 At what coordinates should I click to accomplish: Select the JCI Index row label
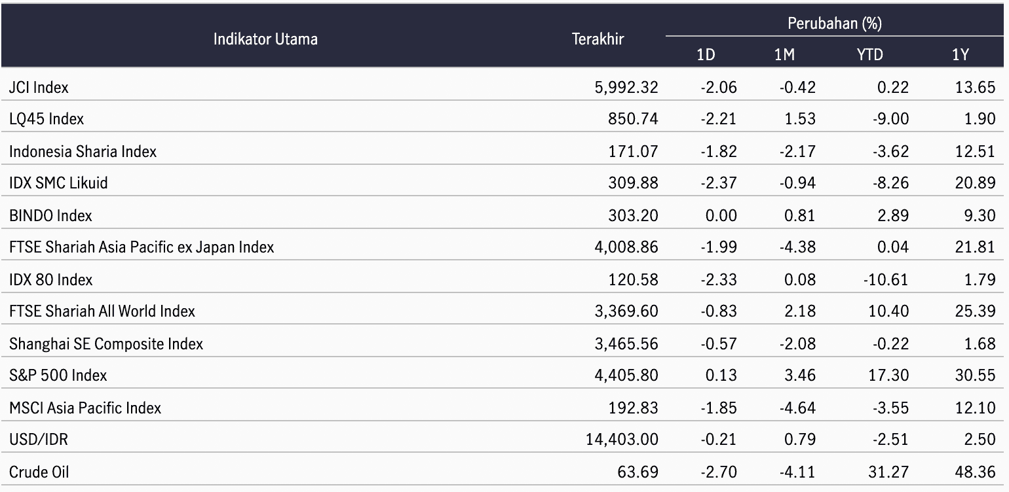point(39,87)
